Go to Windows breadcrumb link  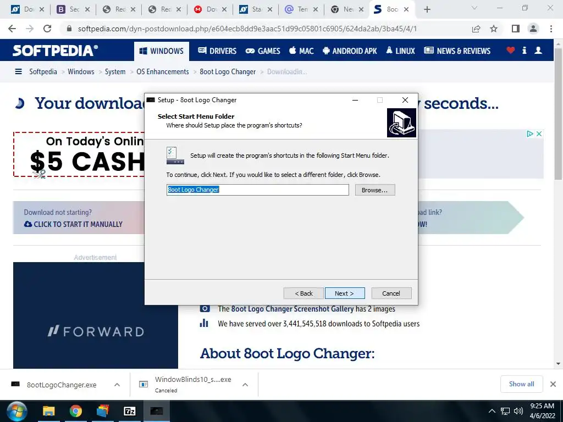tap(81, 72)
